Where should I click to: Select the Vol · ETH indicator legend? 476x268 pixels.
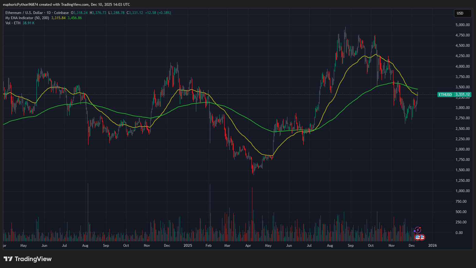click(x=13, y=23)
